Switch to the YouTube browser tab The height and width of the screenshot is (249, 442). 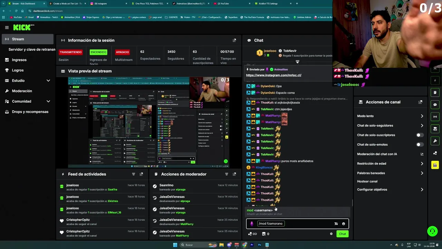coord(231,3)
